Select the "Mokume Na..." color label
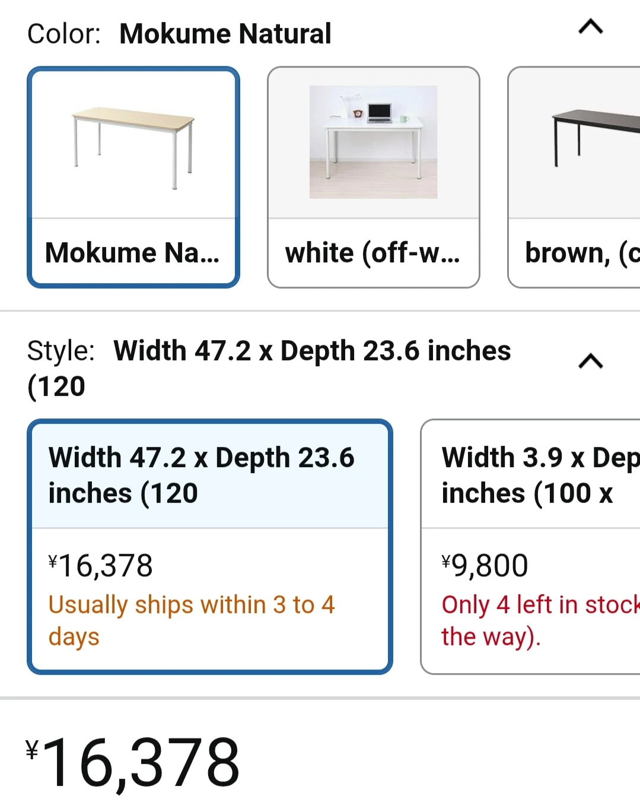This screenshot has height=809, width=640. click(x=133, y=253)
